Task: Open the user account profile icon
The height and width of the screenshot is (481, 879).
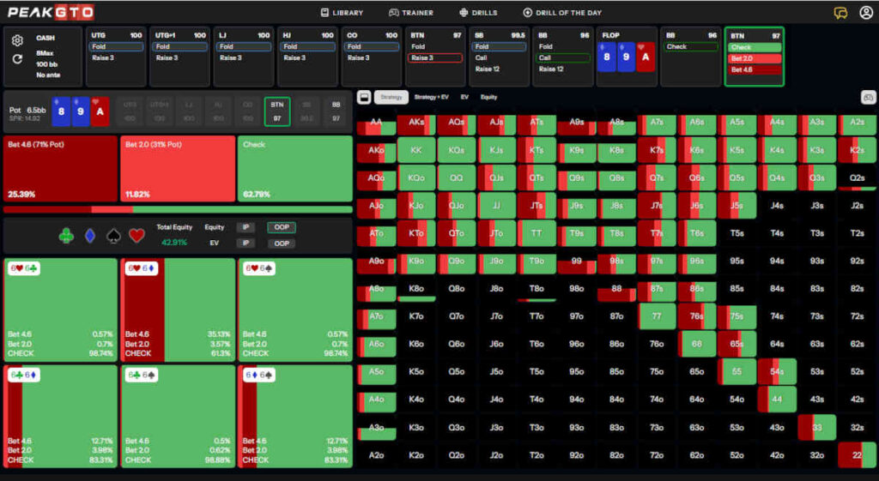Action: (866, 12)
